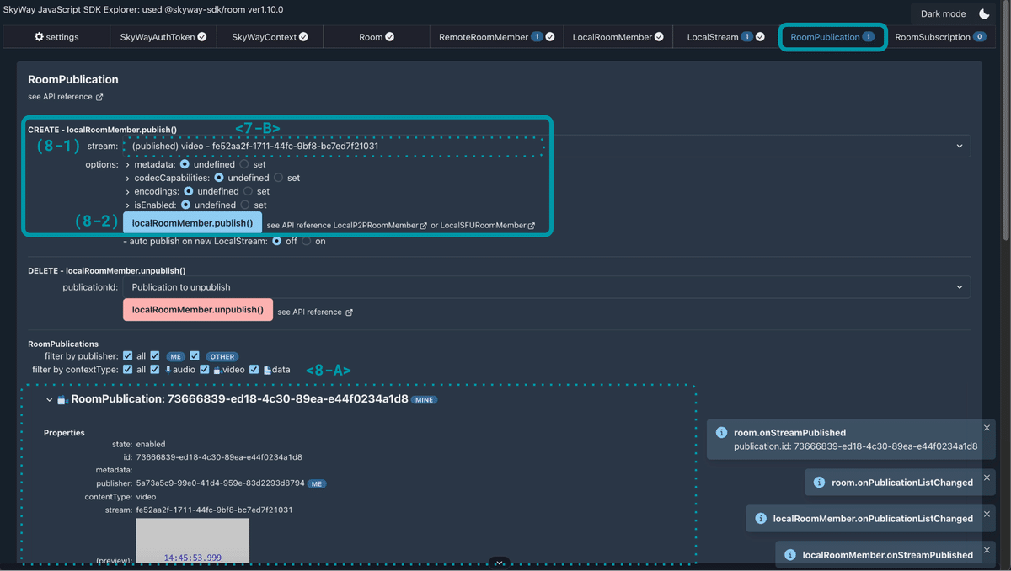This screenshot has width=1011, height=571.
Task: Dismiss the room.onPublicationListChanged notification
Action: [x=987, y=478]
